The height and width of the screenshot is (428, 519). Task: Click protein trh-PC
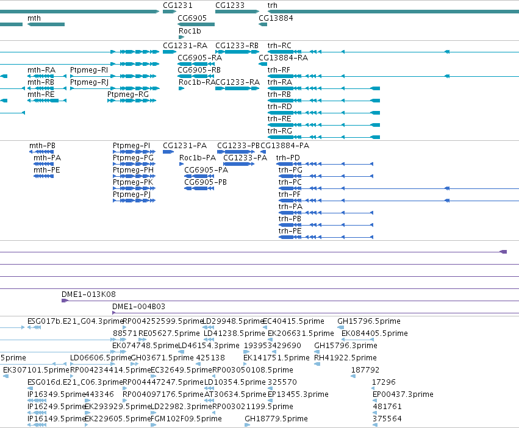point(398,188)
